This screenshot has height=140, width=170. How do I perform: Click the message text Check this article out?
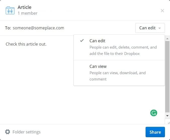[x=26, y=44]
